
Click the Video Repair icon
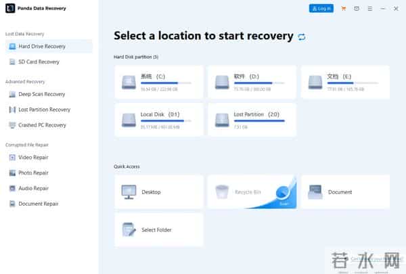tap(12, 157)
